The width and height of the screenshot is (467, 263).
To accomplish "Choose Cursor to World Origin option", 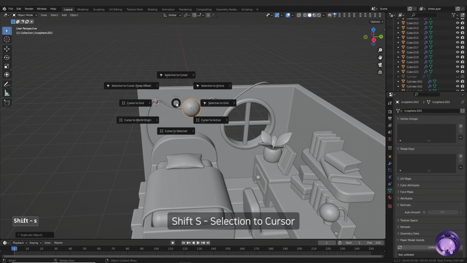I will pos(137,120).
